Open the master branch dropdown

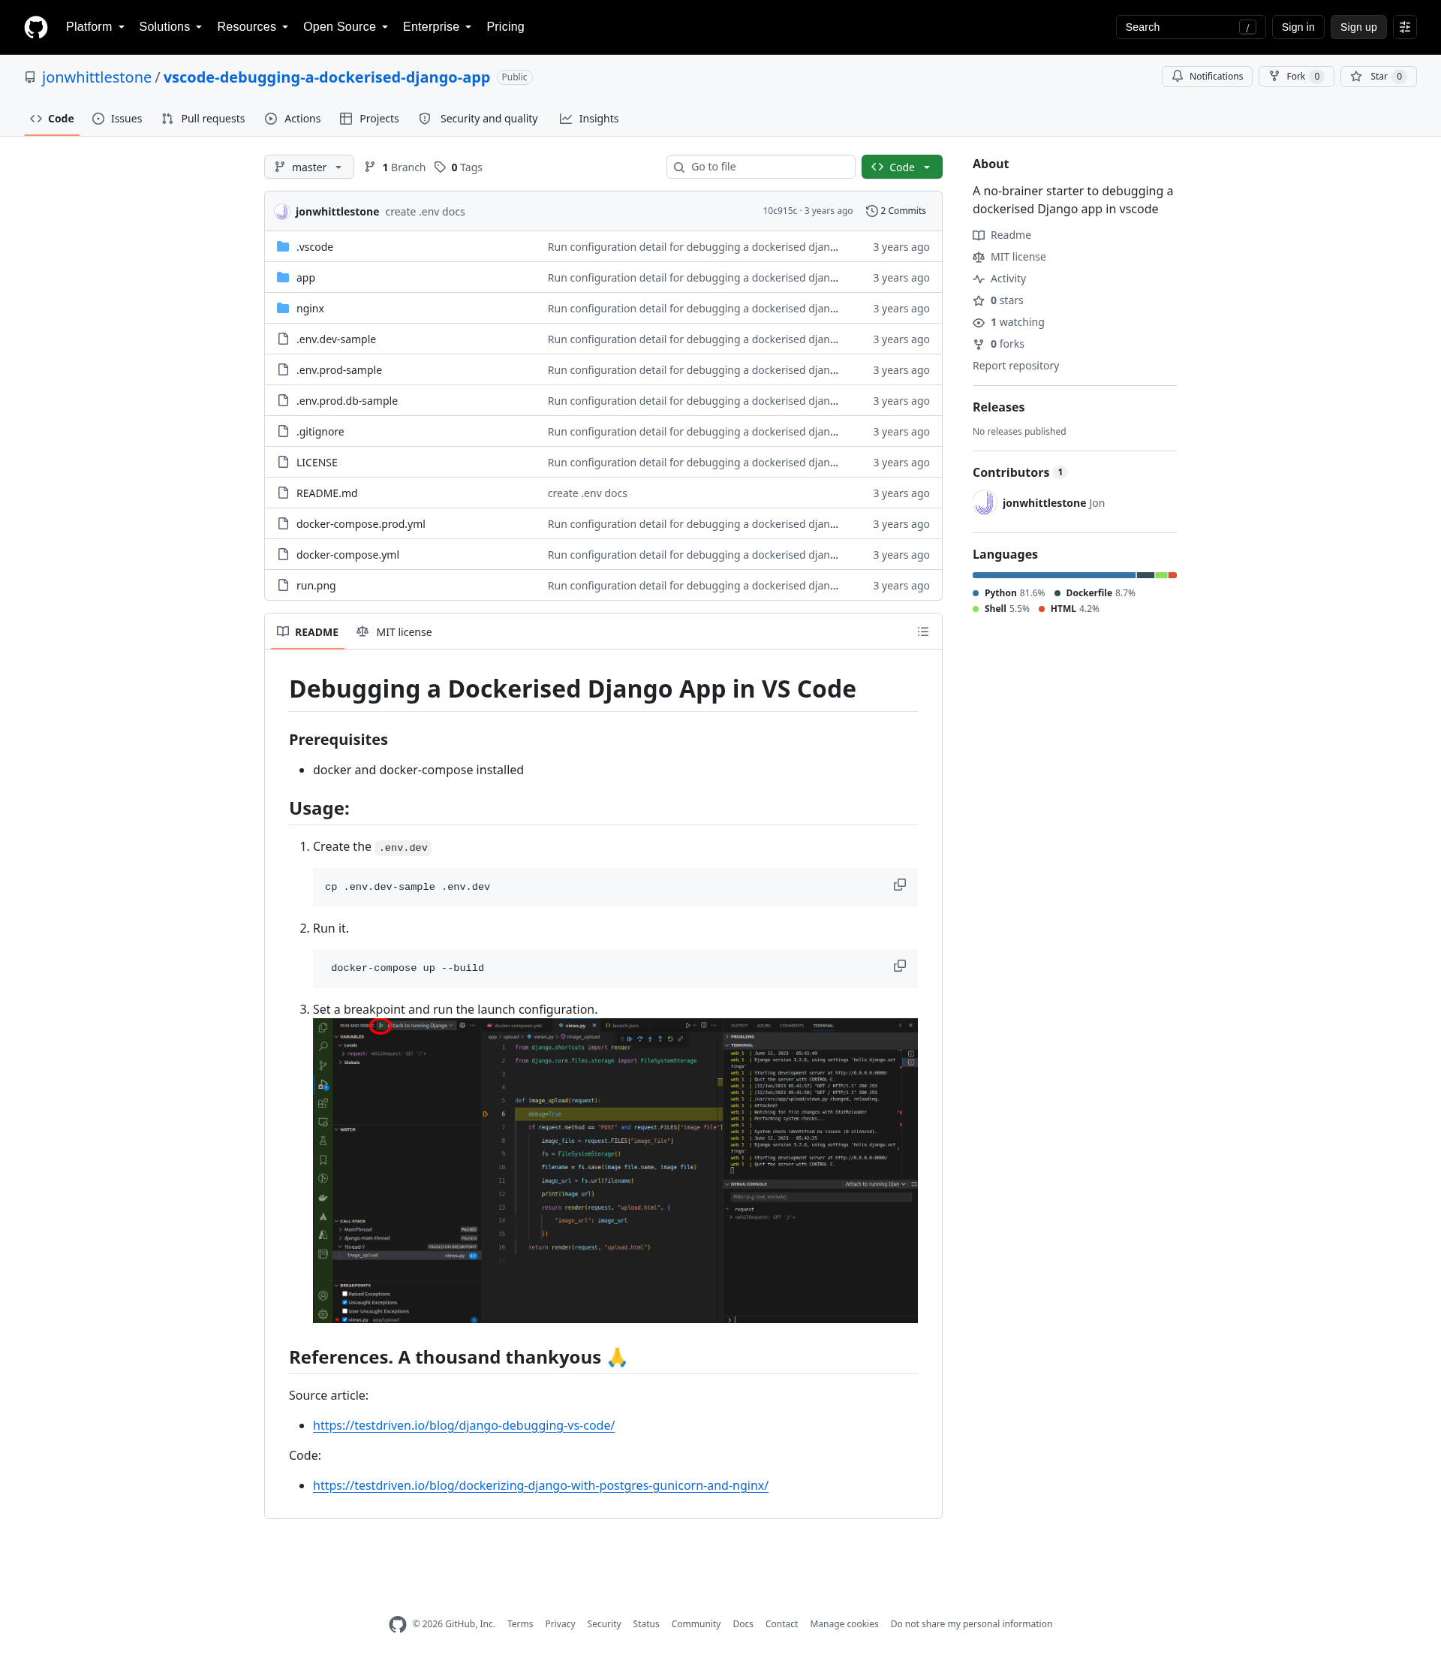pos(308,167)
